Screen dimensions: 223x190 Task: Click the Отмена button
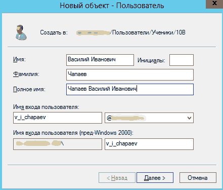tap(198, 178)
